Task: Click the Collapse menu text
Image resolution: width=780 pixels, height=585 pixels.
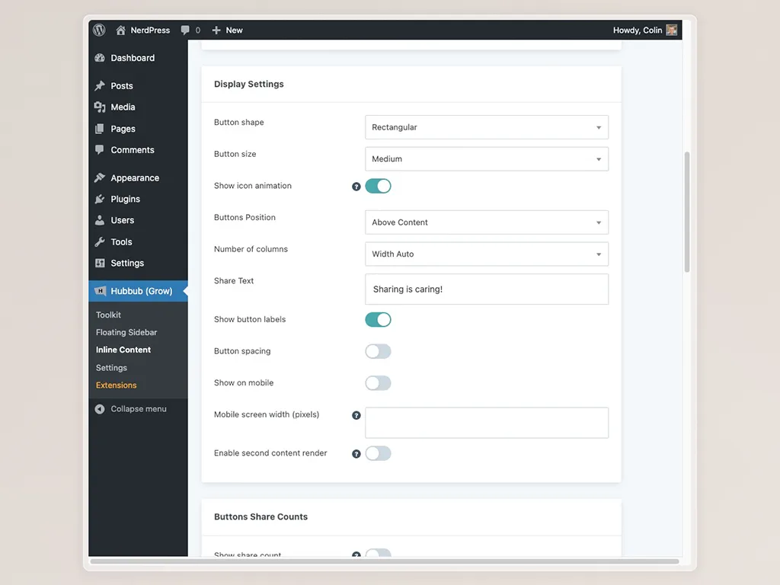Action: 139,409
